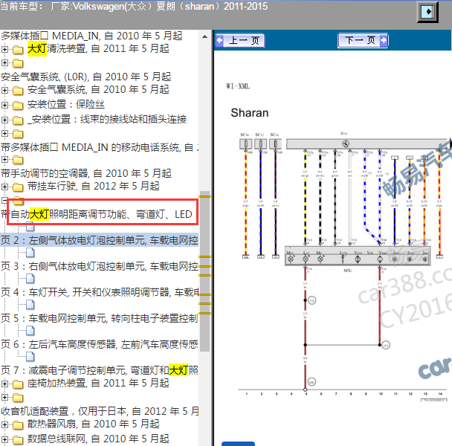452x446 pixels.
Task: Click the Sharan wiring diagram image
Action: click(343, 265)
